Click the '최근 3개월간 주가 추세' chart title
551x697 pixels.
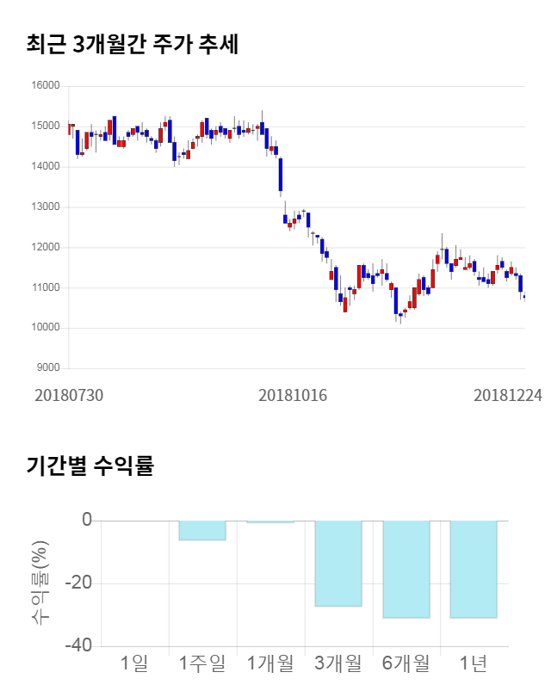[x=133, y=44]
